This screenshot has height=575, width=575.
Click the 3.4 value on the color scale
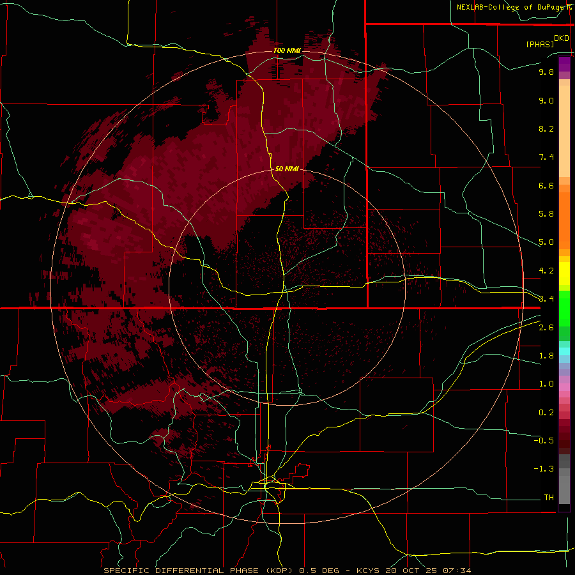tap(546, 299)
